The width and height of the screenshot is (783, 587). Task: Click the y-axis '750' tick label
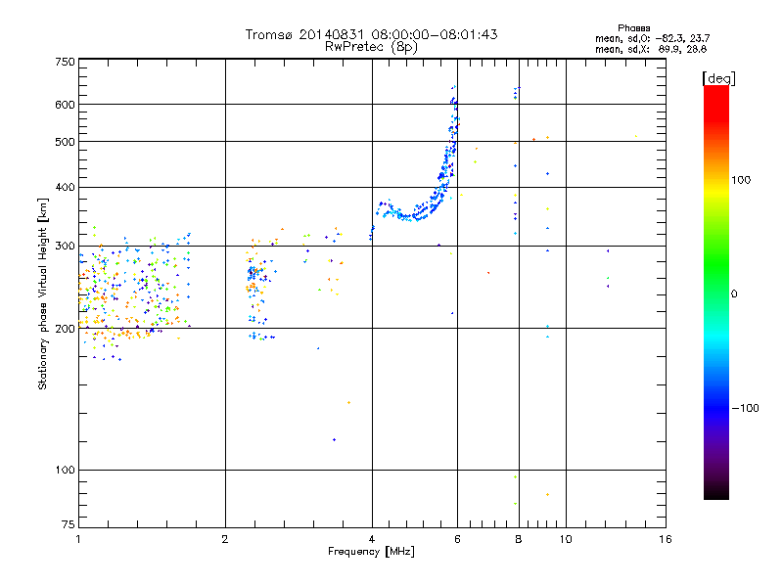(65, 62)
